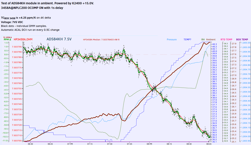The width and height of the screenshot is (251, 145).
Task: Click 'Automatic ACAL DCV run on every 0.5C change'
Action: pos(30,30)
